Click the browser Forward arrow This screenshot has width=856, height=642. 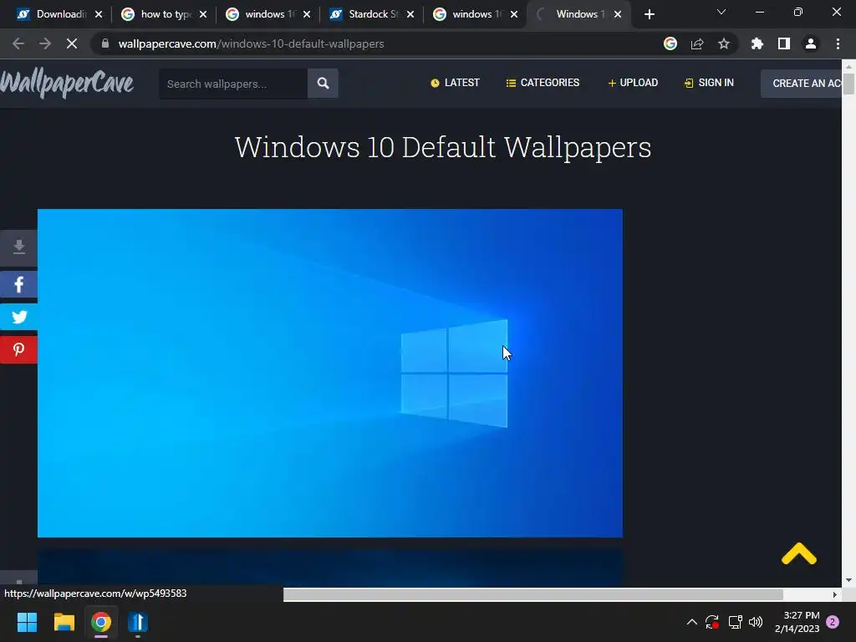(45, 43)
